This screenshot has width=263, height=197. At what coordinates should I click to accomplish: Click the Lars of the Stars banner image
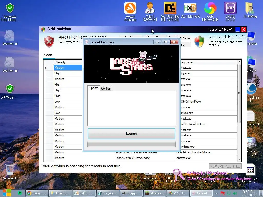(x=131, y=64)
